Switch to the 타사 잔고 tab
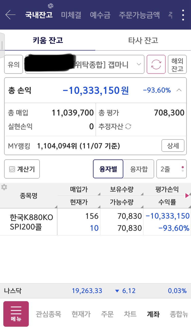191x330 pixels. click(x=143, y=40)
